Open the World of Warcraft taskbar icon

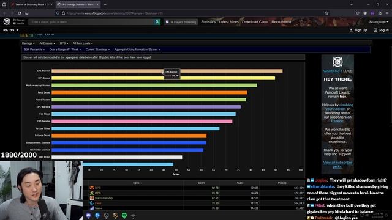[115, 215]
